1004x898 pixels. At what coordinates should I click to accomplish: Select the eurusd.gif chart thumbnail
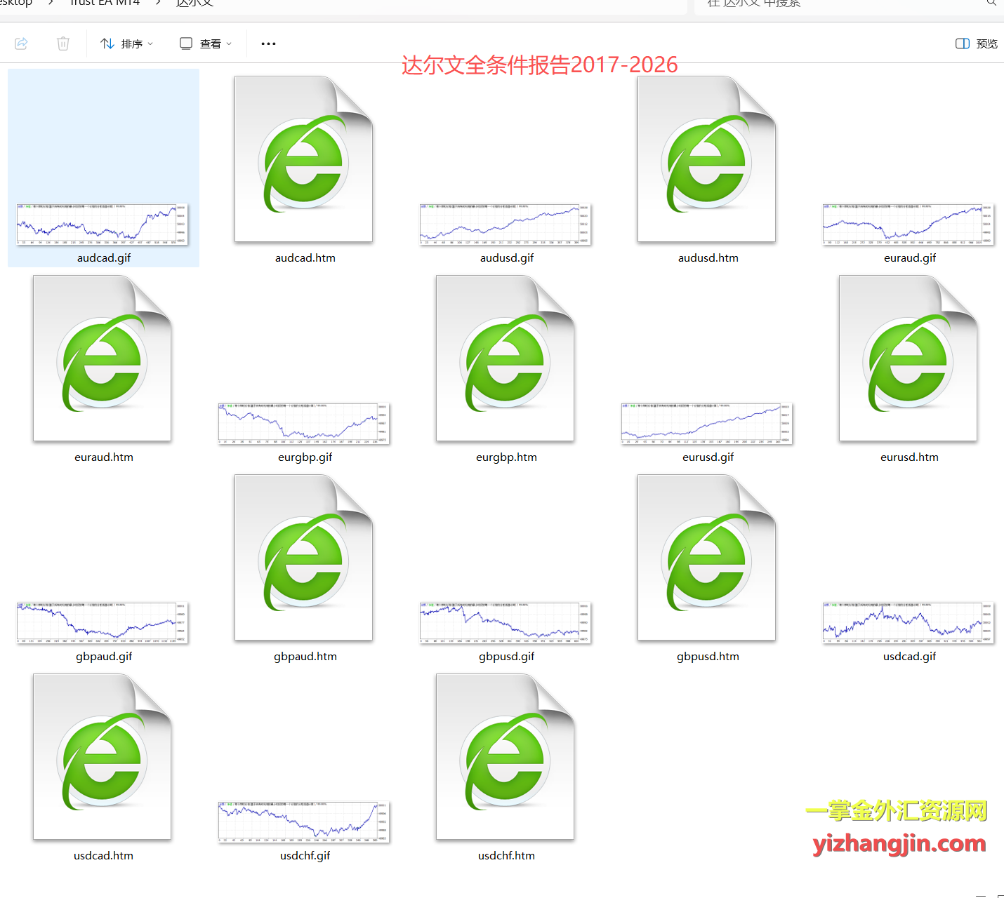707,424
